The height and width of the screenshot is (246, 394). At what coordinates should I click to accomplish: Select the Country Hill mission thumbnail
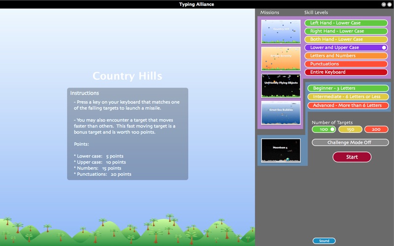pyautogui.click(x=281, y=31)
